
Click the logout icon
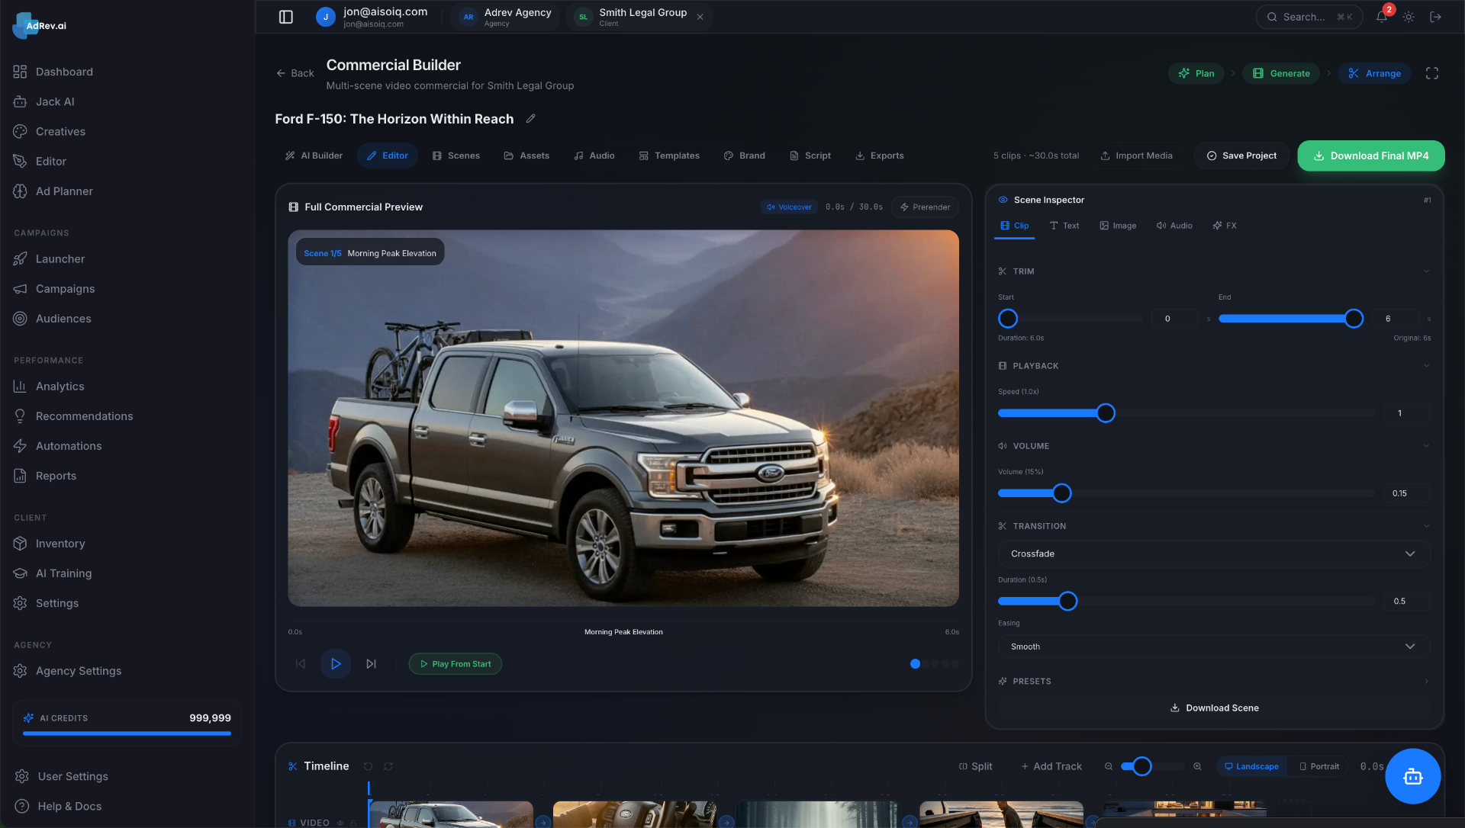(1435, 17)
